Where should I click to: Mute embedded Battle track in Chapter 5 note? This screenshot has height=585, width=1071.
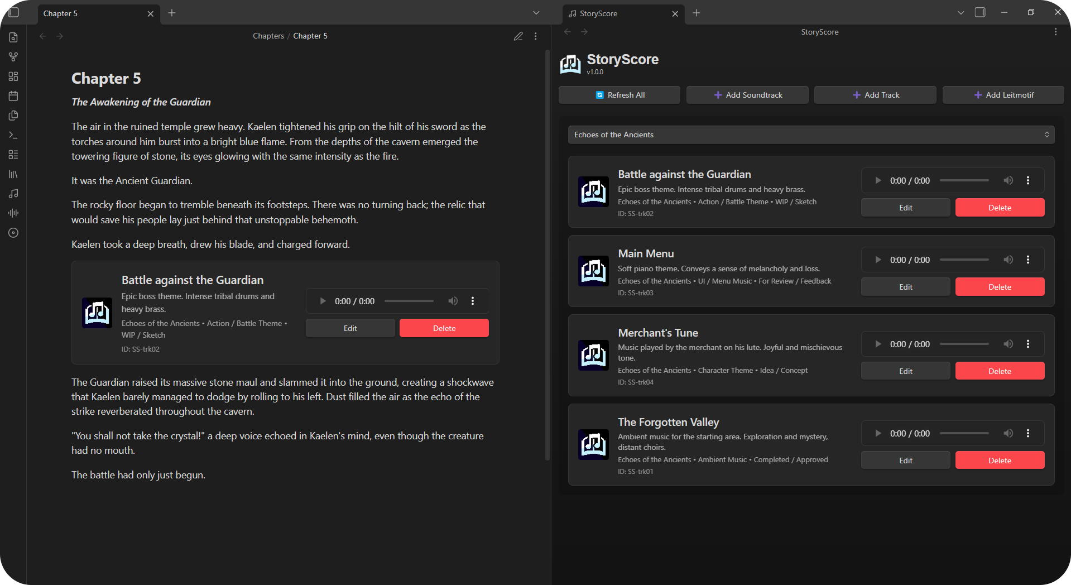tap(453, 301)
